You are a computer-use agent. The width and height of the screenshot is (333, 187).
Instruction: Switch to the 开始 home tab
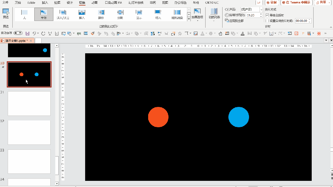pos(18,2)
